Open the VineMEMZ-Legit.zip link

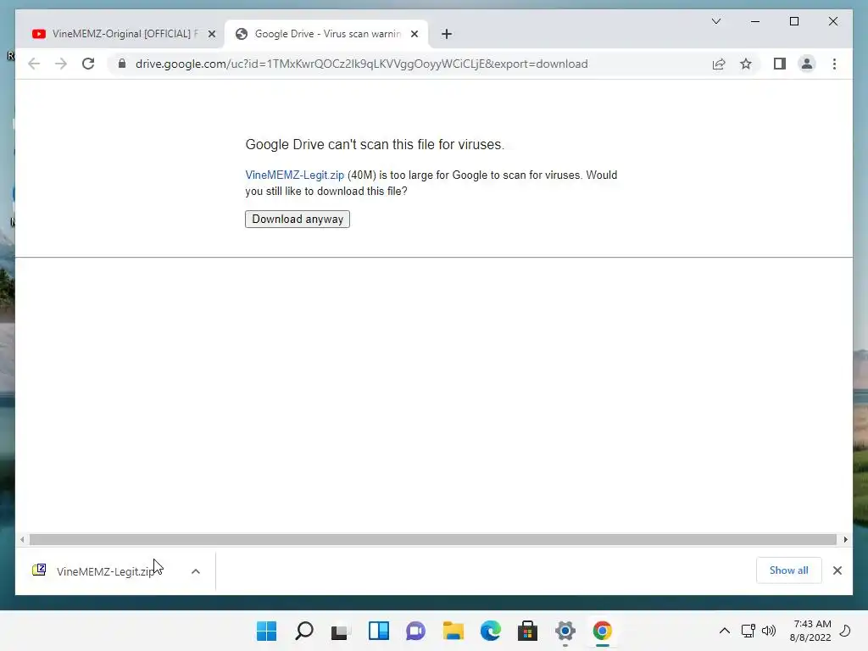click(294, 175)
